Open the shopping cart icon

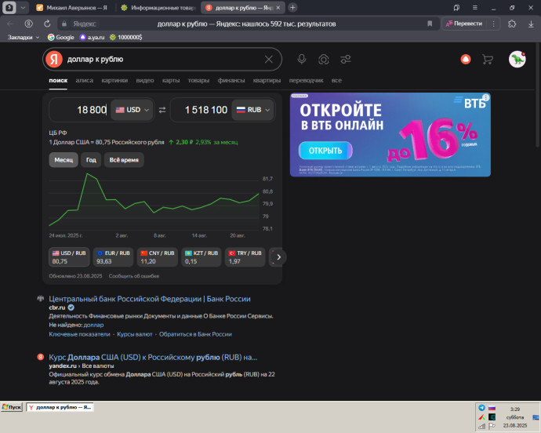[x=487, y=60]
